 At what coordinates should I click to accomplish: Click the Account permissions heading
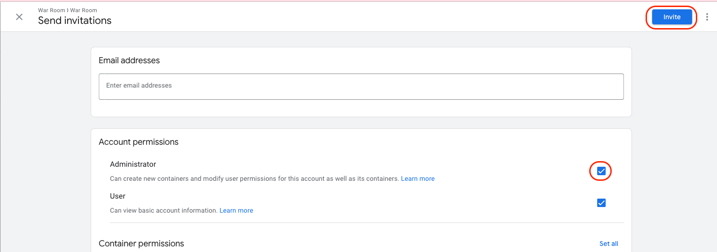(x=139, y=142)
